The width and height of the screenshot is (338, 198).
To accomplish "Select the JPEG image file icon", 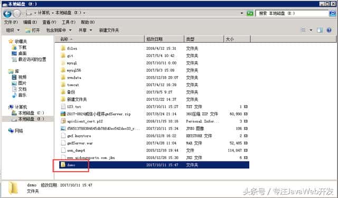I will point(63,128).
